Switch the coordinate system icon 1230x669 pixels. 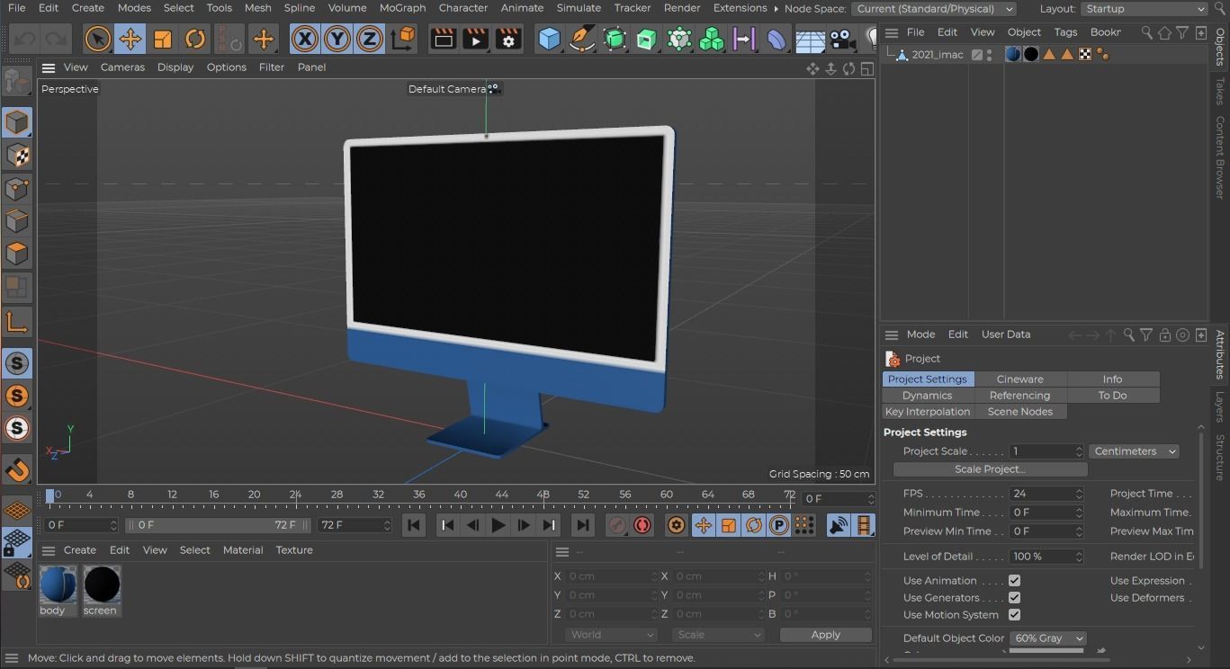(x=403, y=39)
